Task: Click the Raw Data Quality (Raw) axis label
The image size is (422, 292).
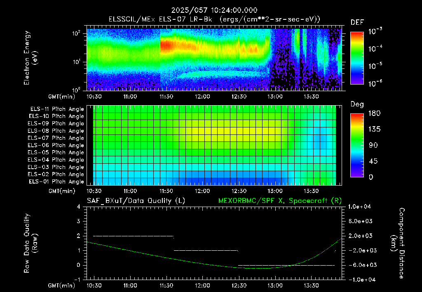Action: (x=30, y=243)
